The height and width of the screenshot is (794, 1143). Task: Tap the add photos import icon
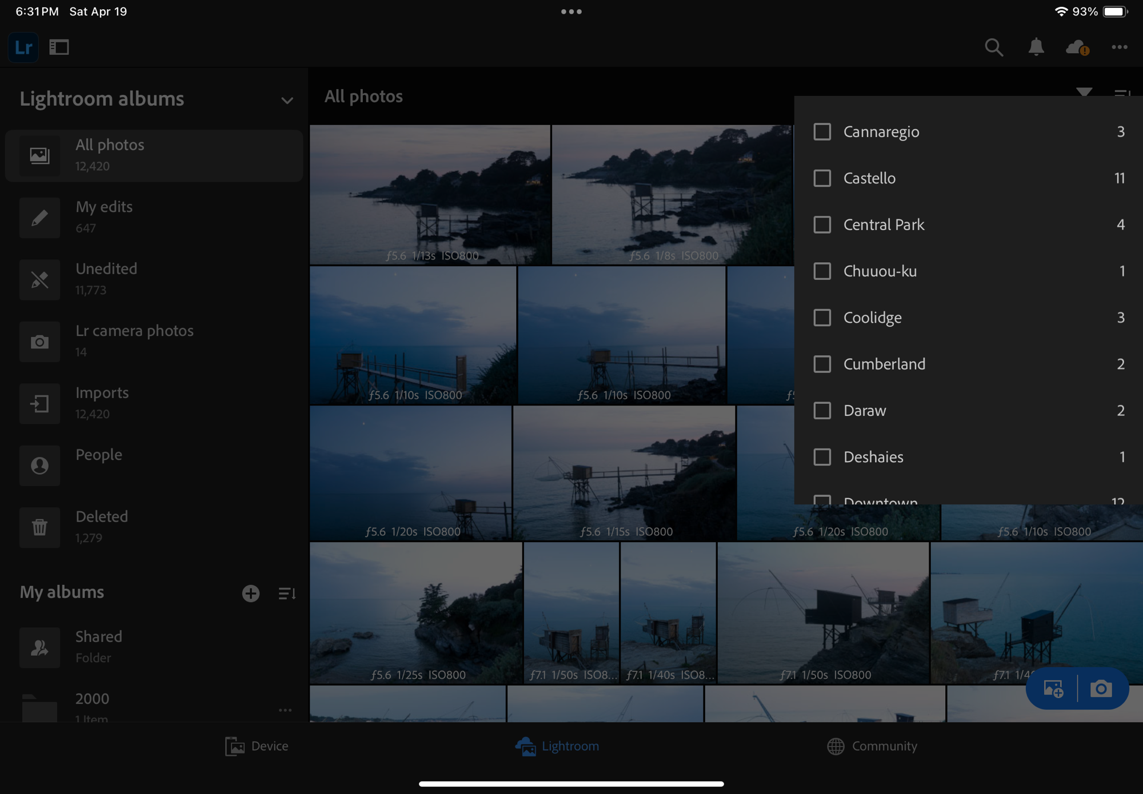coord(1053,688)
